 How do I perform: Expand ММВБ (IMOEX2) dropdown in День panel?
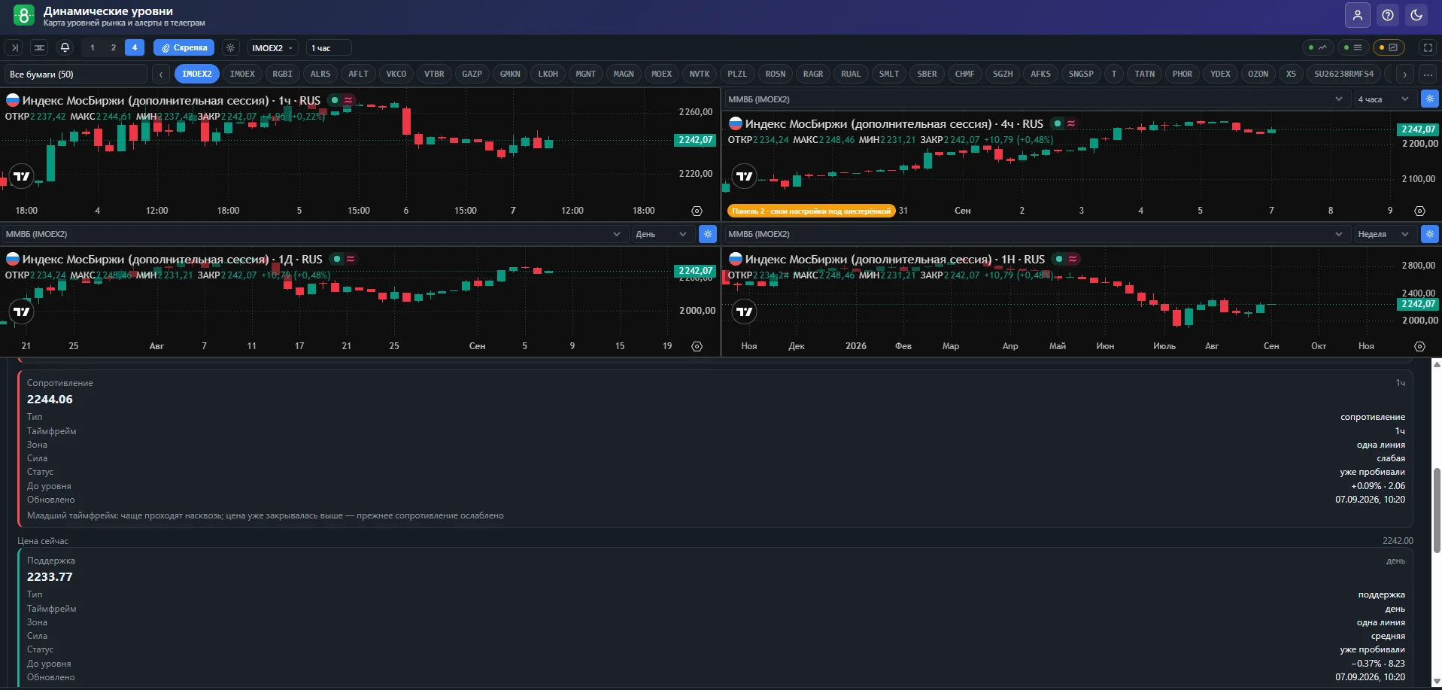click(314, 234)
